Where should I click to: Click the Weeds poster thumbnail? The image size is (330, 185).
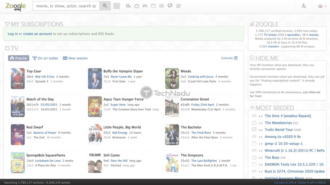click(172, 79)
